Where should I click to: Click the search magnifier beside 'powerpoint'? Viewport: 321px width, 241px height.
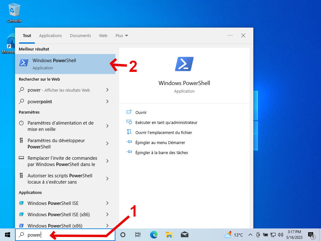pyautogui.click(x=21, y=101)
